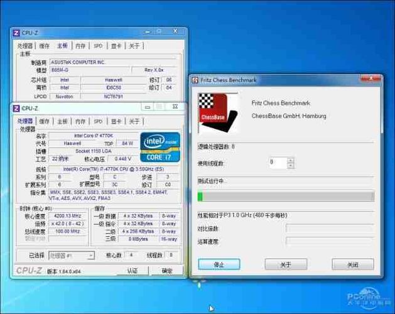The height and width of the screenshot is (314, 395).
Task: Click the 运算速度 result field
Action: 330,242
